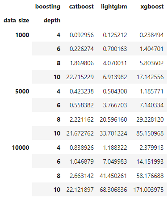Click the depth index label
The width and height of the screenshot is (168, 199).
coord(52,20)
